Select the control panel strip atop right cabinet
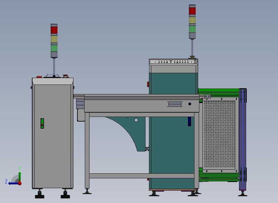The height and width of the screenshot is (203, 278). (x=173, y=62)
